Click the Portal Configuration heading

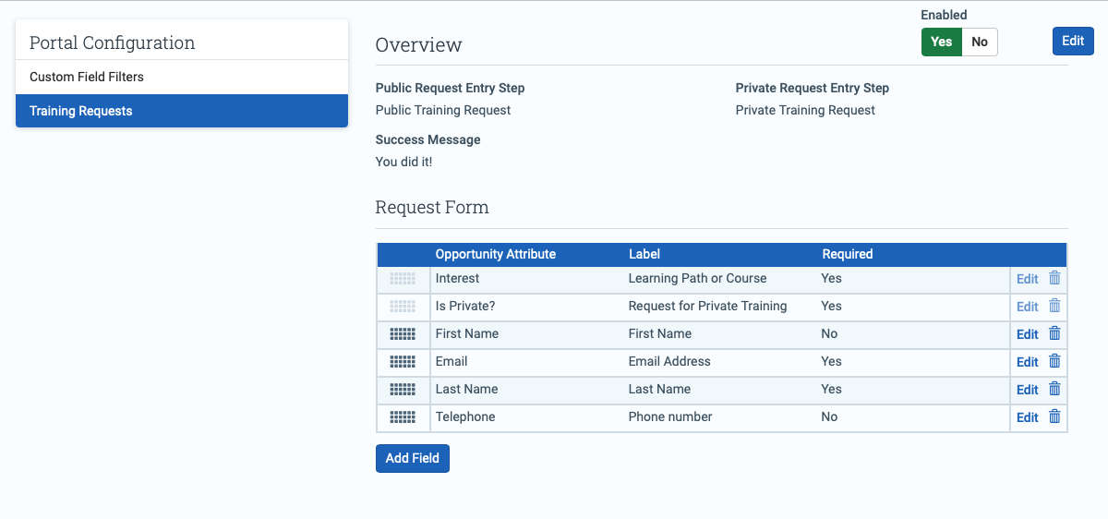point(113,42)
